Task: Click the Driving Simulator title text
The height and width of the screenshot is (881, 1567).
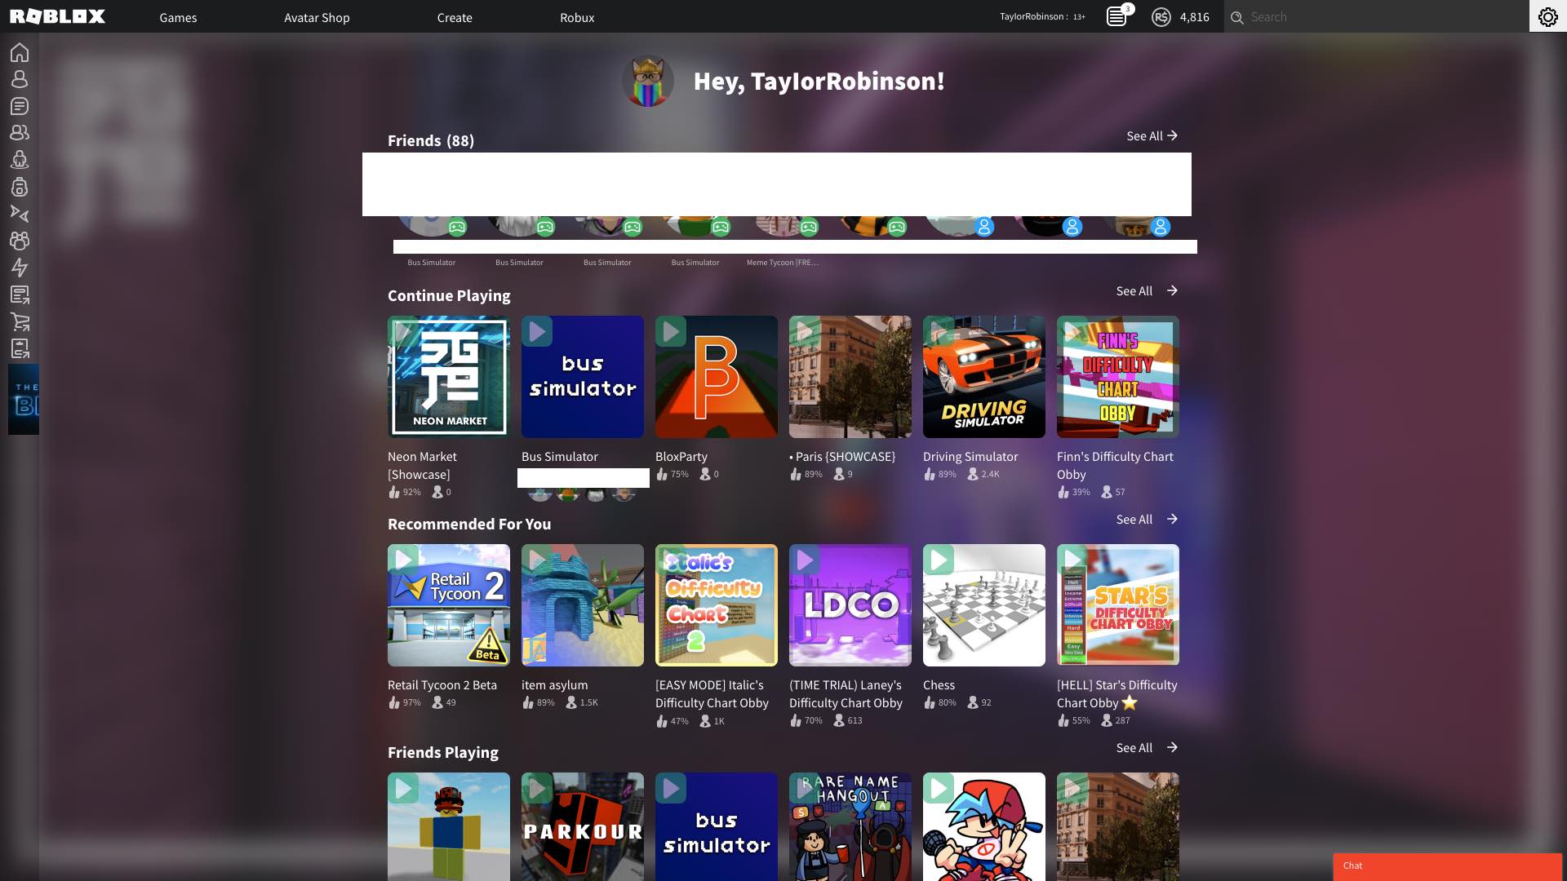Action: tap(970, 457)
